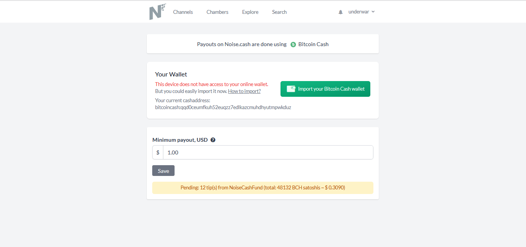Click the Bitcoin Cash payout label
526x247 pixels.
tap(313, 44)
